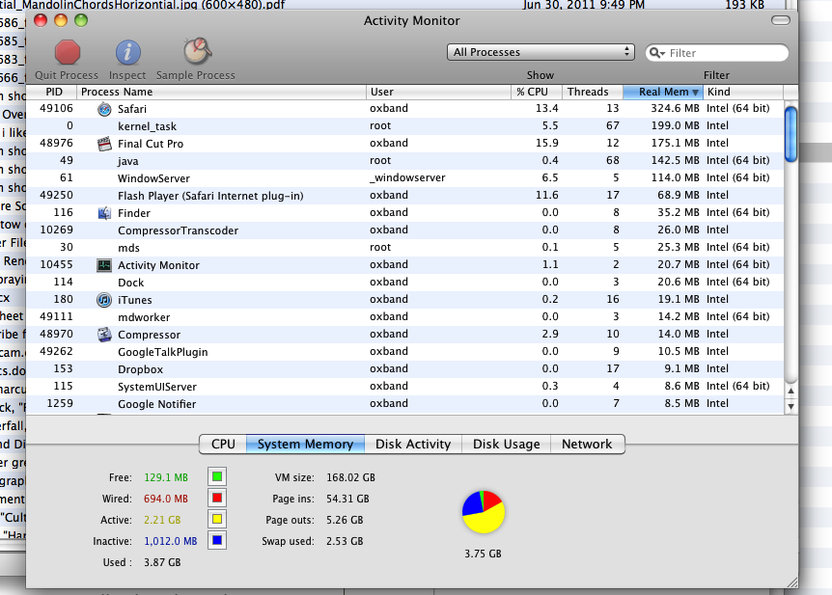Select the GoogleTalkPlugin process row
The width and height of the screenshot is (832, 595).
404,352
